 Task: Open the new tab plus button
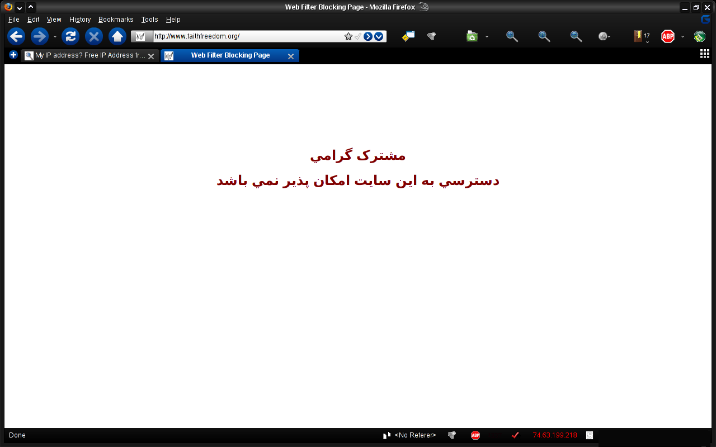pos(13,55)
